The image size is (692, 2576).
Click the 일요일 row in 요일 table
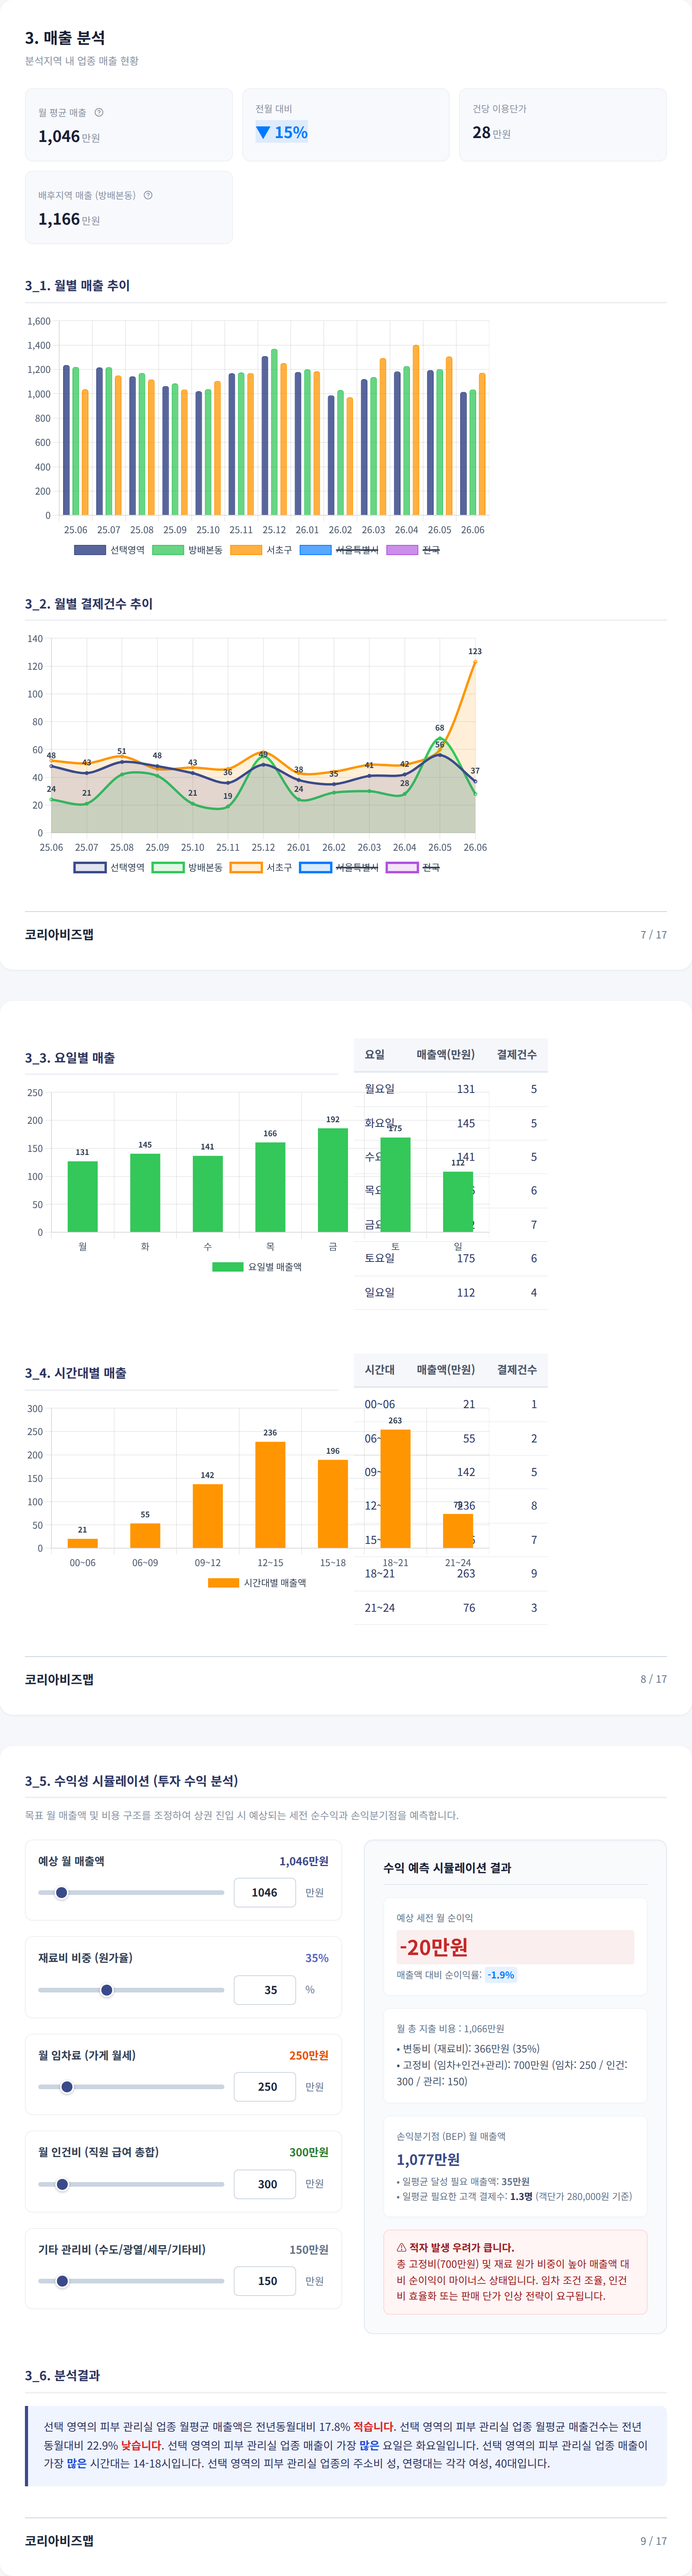(450, 1292)
